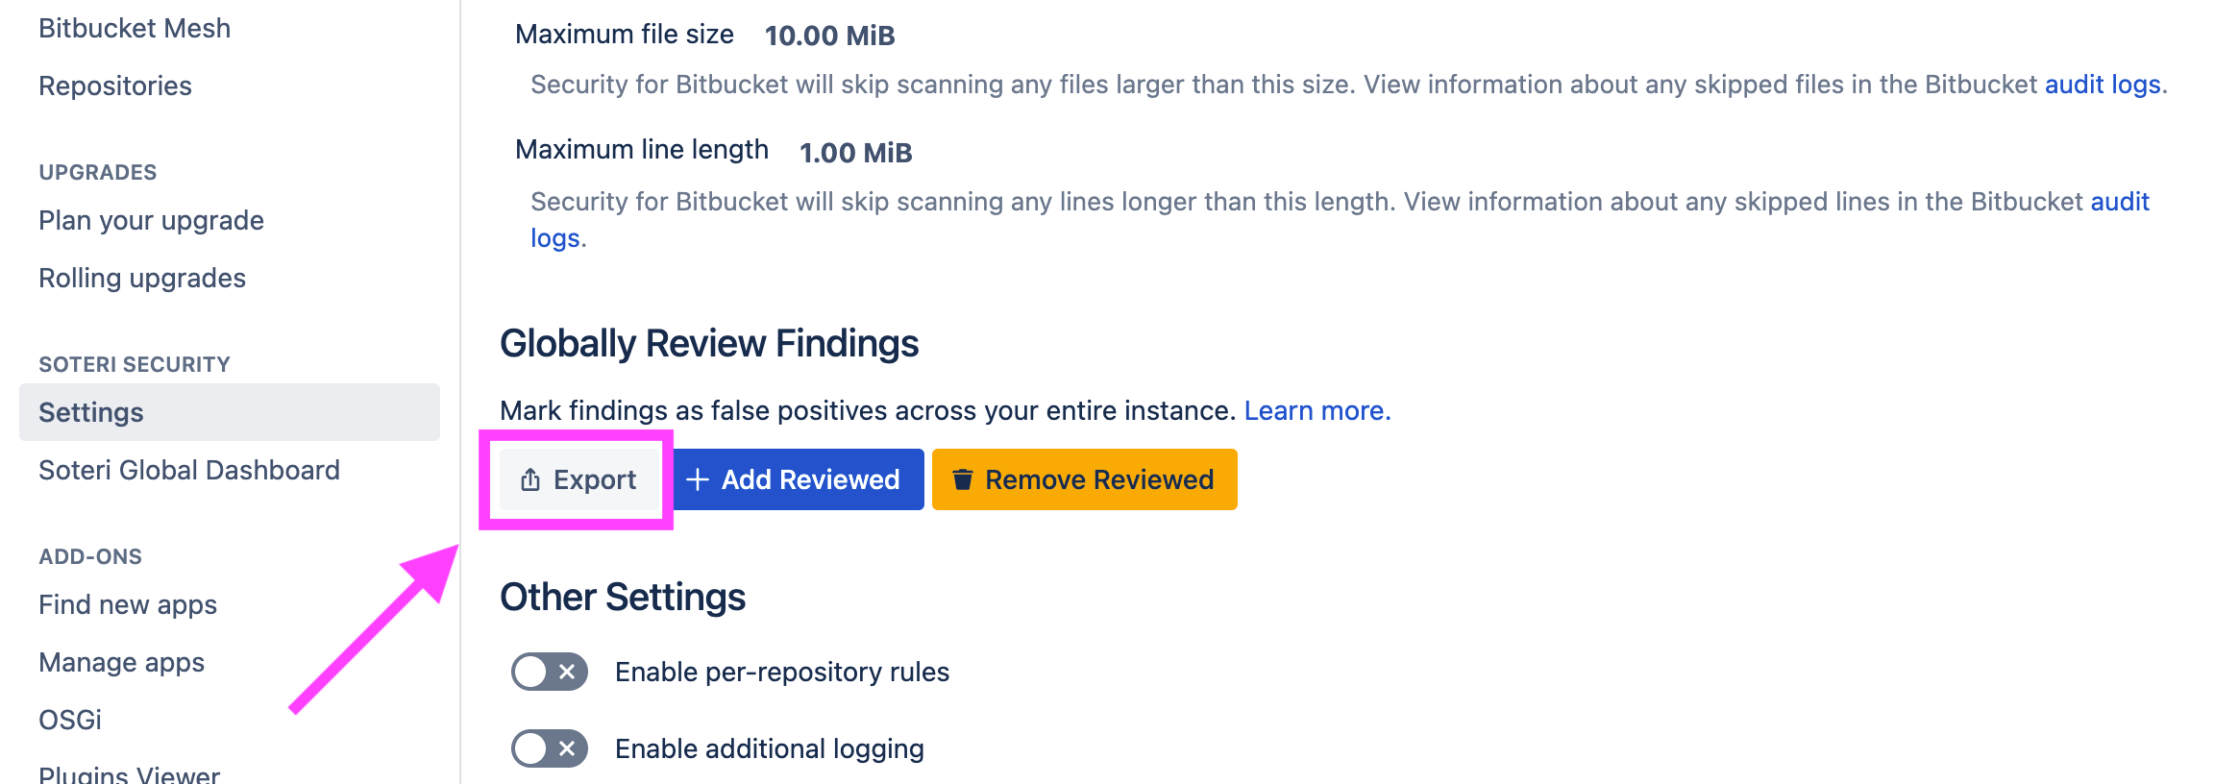
Task: Click Find new apps
Action: coord(127,604)
